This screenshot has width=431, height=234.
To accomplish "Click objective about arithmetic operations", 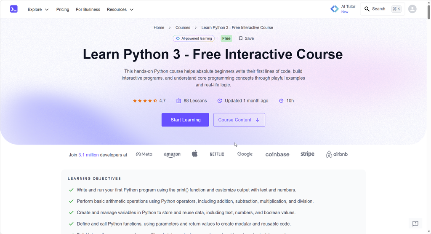I will 195,201.
